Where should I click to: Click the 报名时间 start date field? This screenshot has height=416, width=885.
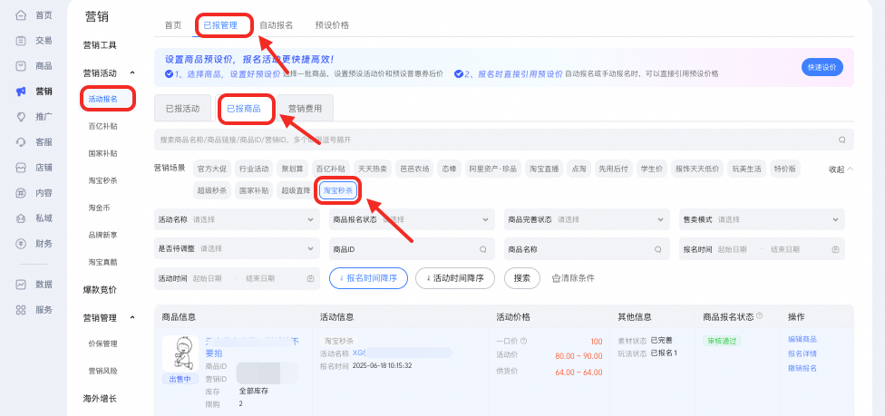coord(732,249)
